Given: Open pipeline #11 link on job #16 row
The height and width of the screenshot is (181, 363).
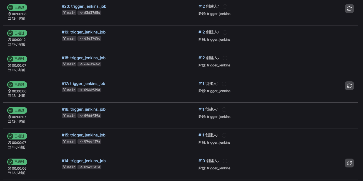Looking at the screenshot, I should tap(201, 109).
